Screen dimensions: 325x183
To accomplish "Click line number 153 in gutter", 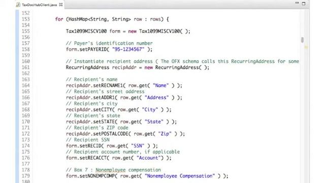I will point(26,19).
